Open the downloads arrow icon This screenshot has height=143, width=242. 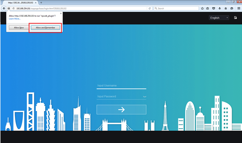pyautogui.click(x=220, y=9)
